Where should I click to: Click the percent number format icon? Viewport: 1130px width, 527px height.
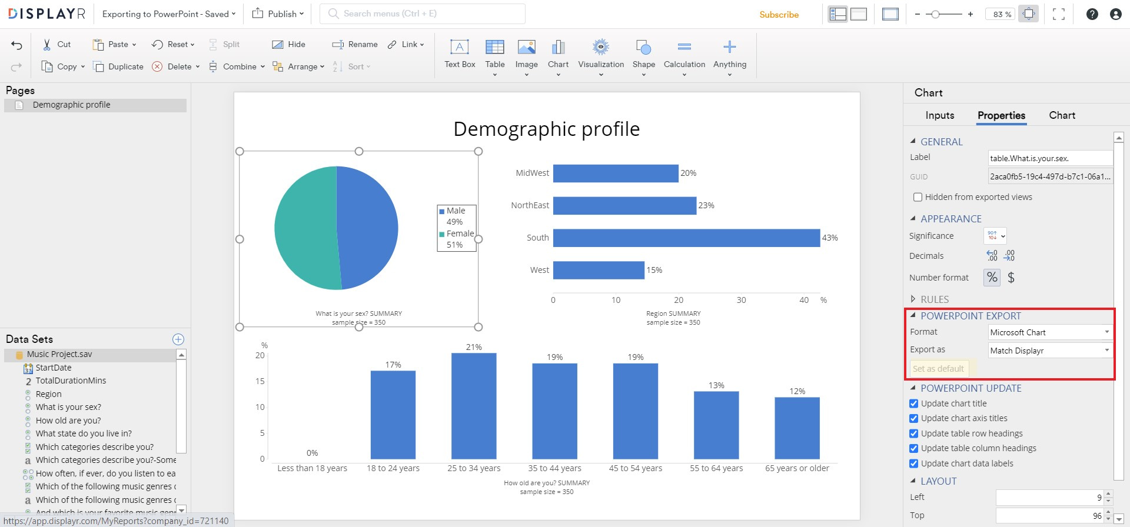click(x=992, y=278)
